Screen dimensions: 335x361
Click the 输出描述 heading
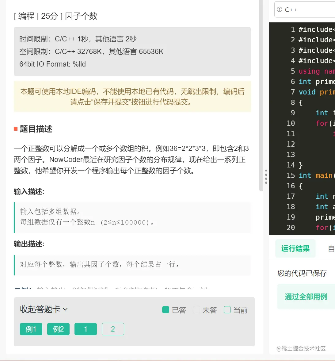tap(29, 244)
